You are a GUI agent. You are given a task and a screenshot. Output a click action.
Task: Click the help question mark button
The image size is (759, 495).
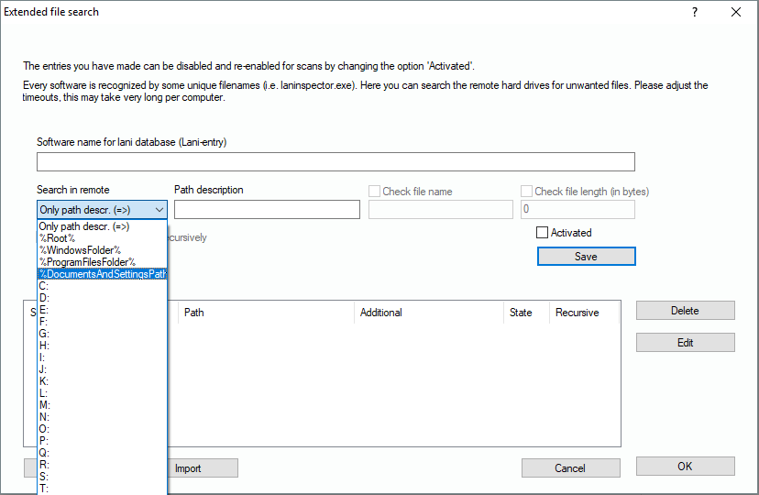coord(694,13)
